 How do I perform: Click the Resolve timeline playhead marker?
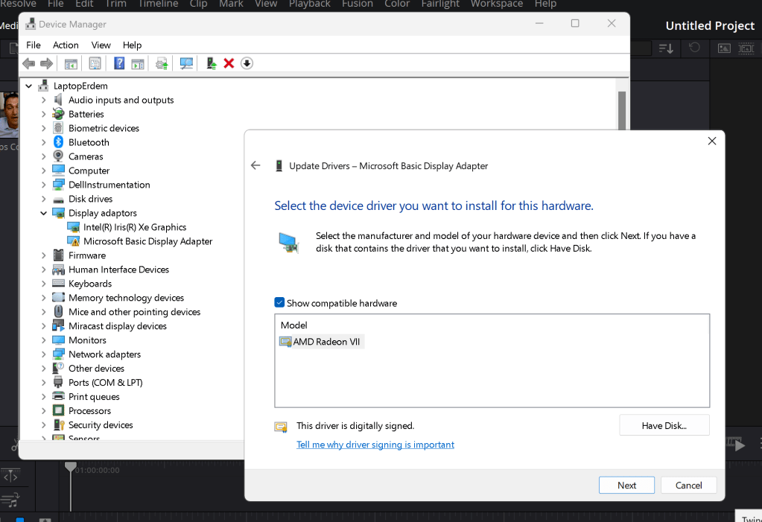point(71,467)
